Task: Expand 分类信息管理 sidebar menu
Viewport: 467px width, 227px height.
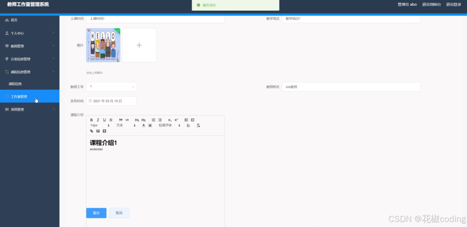Action: pos(30,59)
